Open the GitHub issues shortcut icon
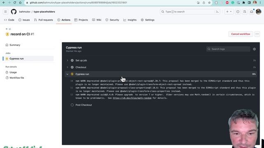The height and width of the screenshot is (148, 264). tap(238, 12)
